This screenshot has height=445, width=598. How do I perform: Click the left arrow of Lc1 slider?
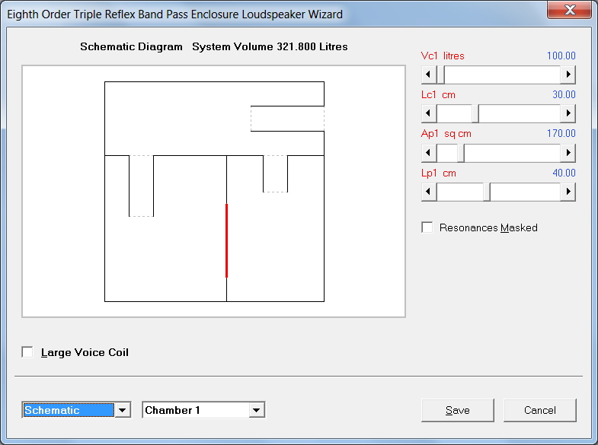[429, 113]
